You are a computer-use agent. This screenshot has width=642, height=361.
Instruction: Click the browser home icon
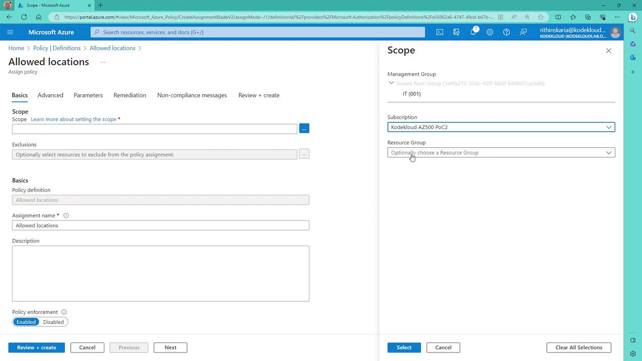(39, 17)
